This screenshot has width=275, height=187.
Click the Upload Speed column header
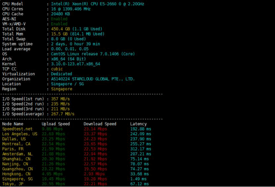pos(56,124)
